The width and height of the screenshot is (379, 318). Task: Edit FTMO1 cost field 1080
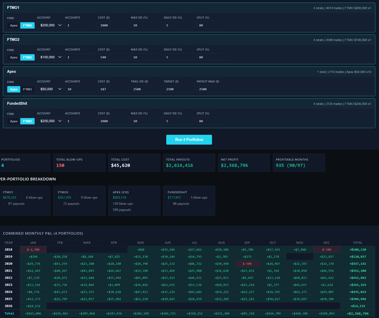pyautogui.click(x=113, y=25)
